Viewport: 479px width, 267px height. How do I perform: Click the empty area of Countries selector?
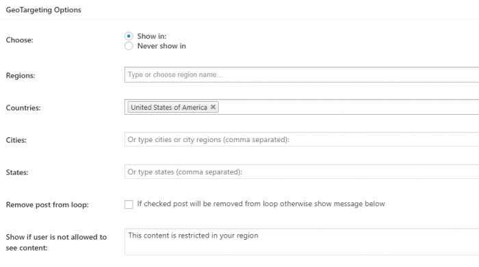click(x=348, y=107)
